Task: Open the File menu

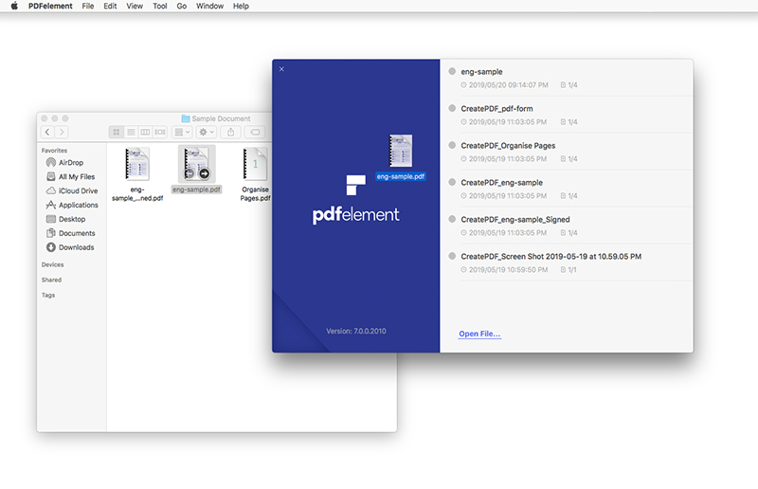Action: [x=88, y=6]
